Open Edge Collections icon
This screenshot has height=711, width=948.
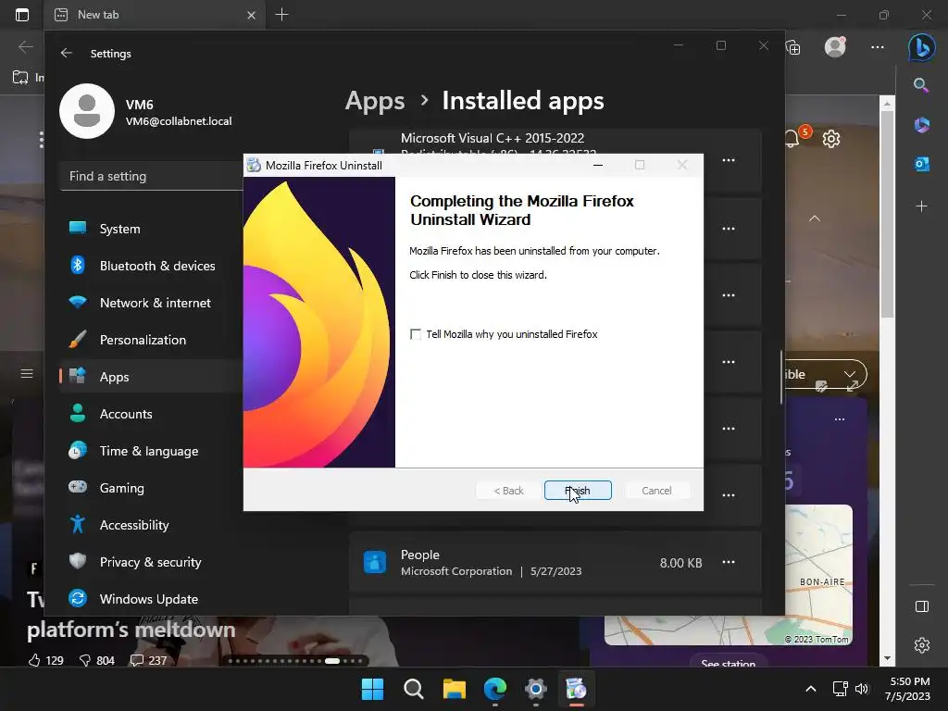coord(793,47)
